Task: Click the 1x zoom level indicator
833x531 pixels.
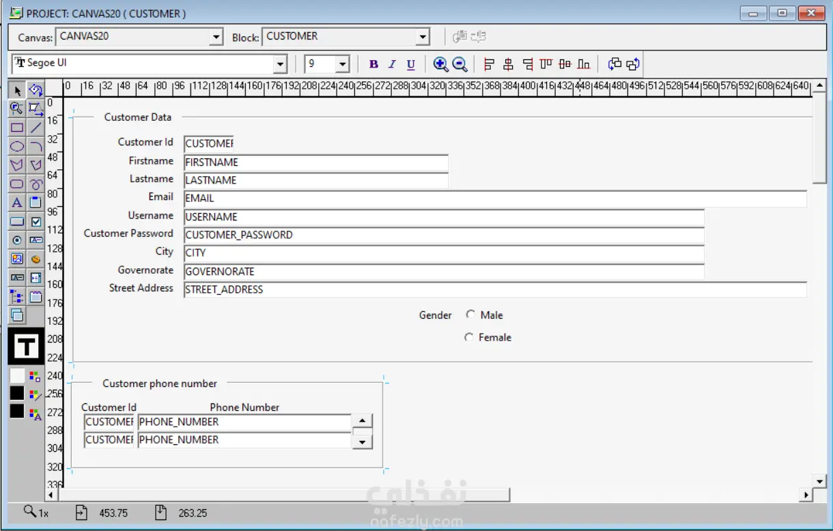Action: 36,513
